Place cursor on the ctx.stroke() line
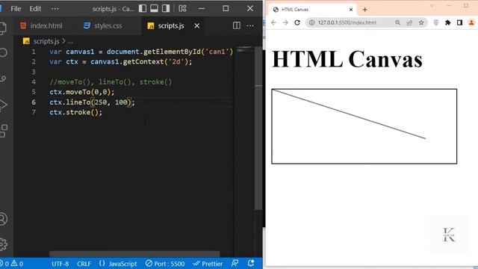478x269 pixels. click(75, 112)
